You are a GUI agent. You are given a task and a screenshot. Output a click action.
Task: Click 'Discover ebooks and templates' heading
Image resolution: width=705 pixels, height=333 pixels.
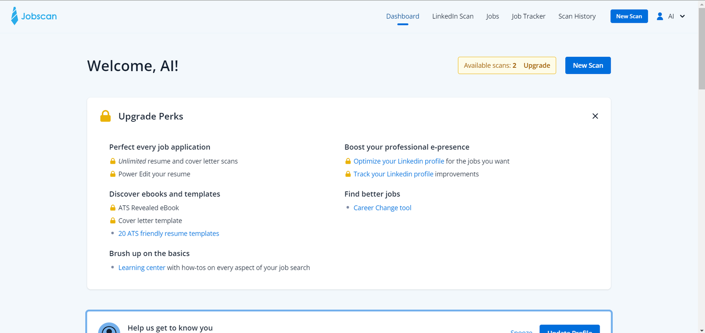[x=165, y=194]
